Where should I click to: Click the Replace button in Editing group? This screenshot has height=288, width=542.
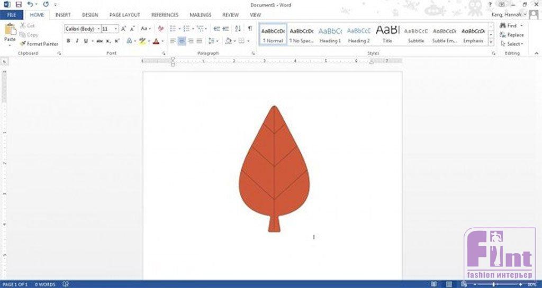coord(511,35)
